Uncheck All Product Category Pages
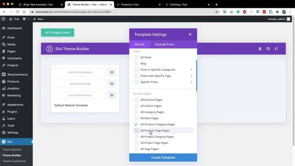This screenshot has width=295, height=166. tap(136, 125)
